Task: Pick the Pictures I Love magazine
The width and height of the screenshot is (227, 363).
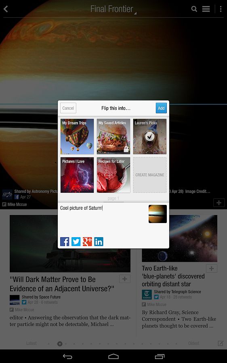Action: [77, 175]
